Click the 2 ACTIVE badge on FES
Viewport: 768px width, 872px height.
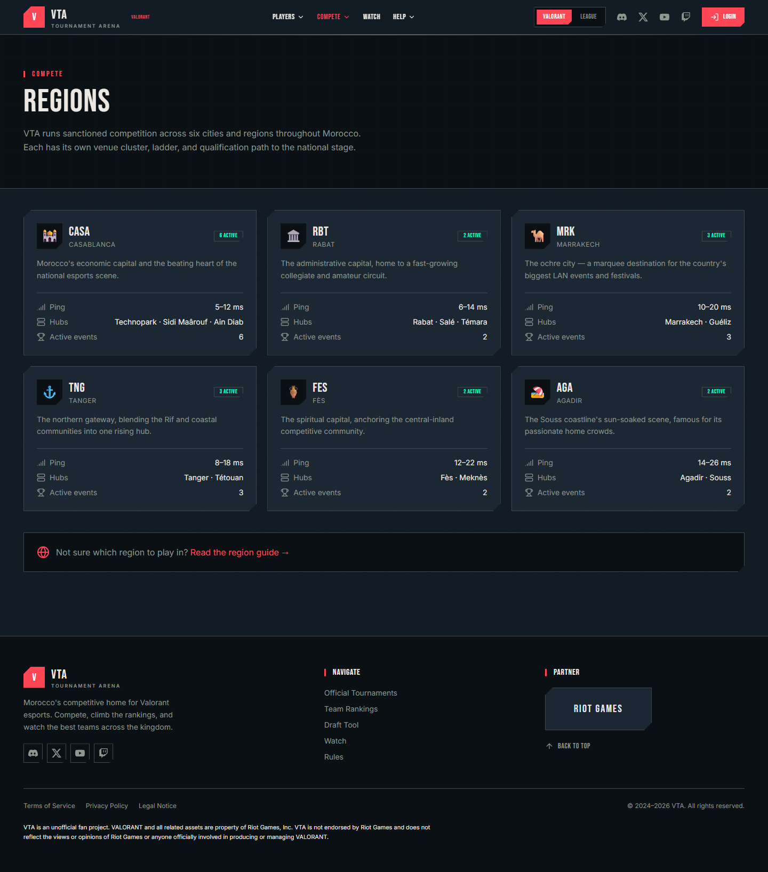pos(473,391)
